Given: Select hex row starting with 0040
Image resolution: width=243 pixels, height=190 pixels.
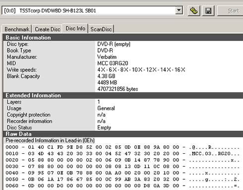Looking at the screenshot, I should (x=122, y=173).
